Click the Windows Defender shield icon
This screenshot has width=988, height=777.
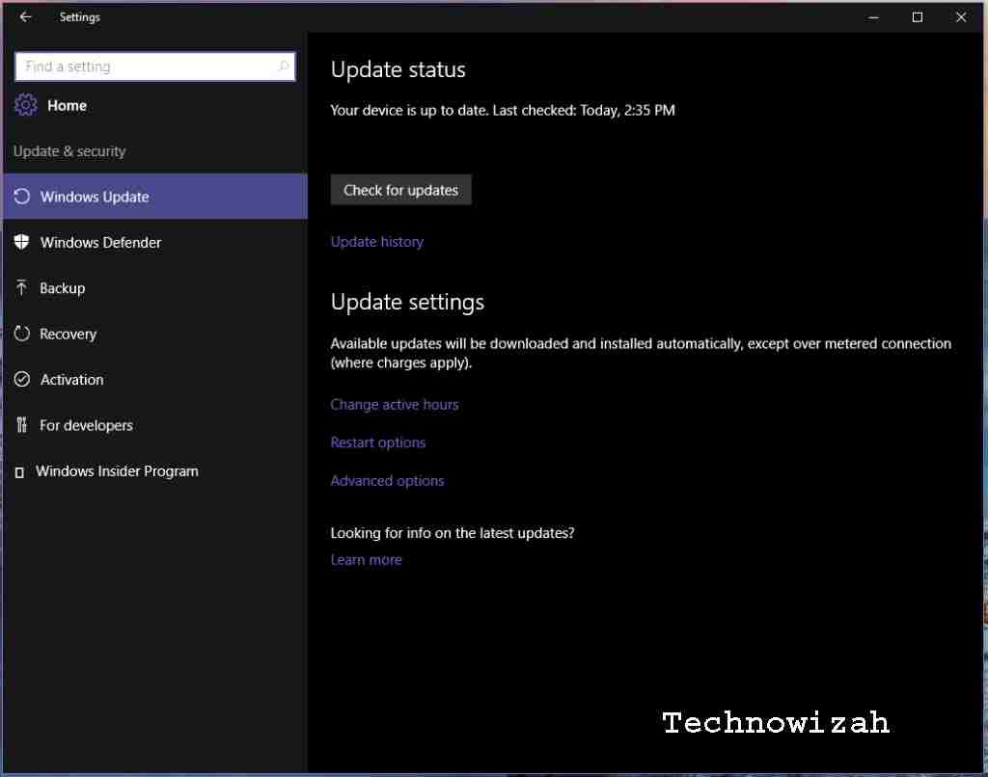click(22, 242)
